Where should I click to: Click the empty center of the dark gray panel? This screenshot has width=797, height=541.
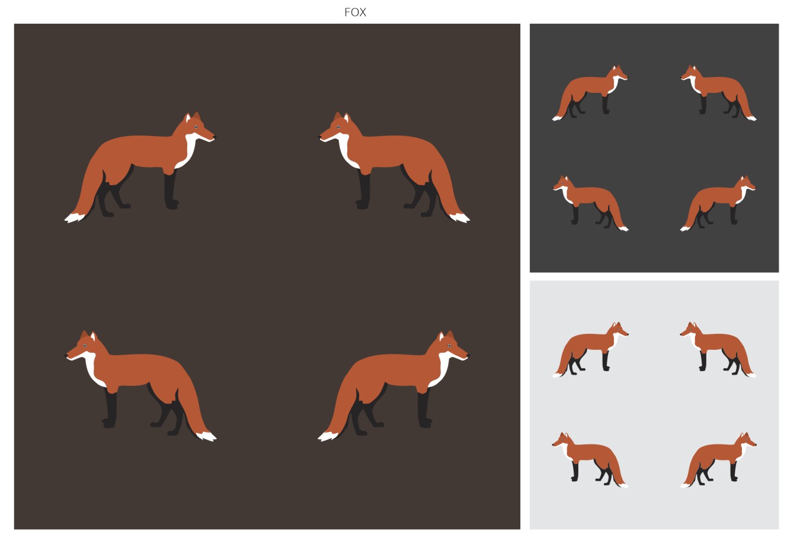point(654,148)
